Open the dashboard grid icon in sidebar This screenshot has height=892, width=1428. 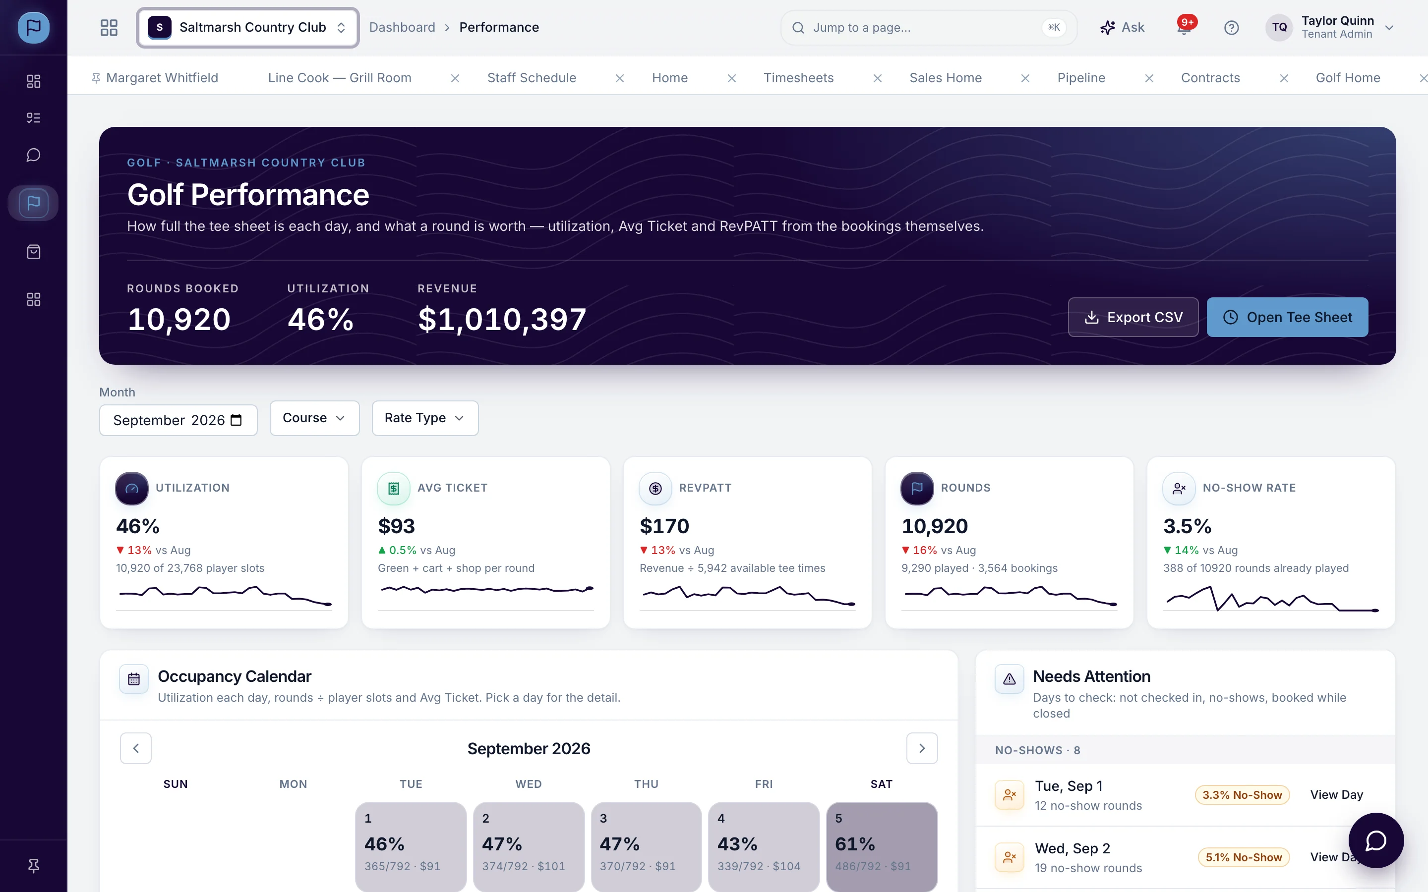point(34,81)
